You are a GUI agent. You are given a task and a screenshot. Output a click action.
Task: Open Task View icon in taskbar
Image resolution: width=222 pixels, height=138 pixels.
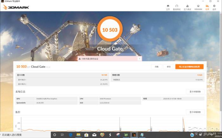[62, 135]
